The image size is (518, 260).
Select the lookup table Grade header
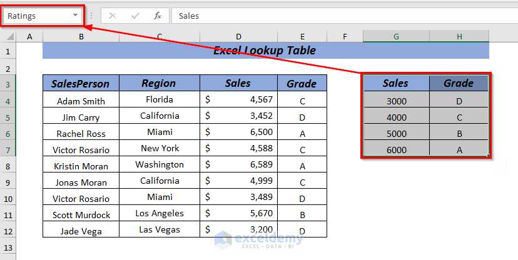[x=459, y=83]
